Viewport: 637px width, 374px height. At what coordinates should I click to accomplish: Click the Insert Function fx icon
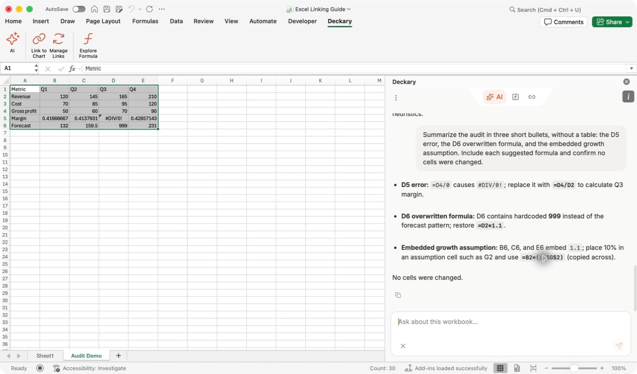pyautogui.click(x=73, y=69)
